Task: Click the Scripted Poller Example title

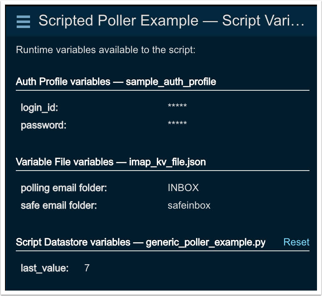Action: tap(171, 21)
